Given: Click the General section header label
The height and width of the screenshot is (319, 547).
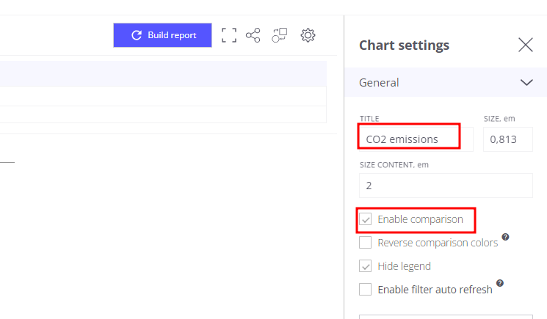Looking at the screenshot, I should pyautogui.click(x=379, y=83).
